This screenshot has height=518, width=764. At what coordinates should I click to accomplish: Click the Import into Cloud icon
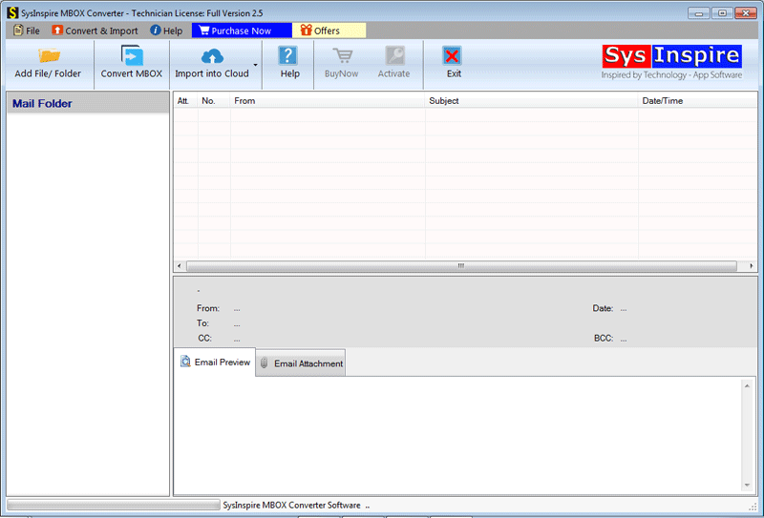[212, 56]
